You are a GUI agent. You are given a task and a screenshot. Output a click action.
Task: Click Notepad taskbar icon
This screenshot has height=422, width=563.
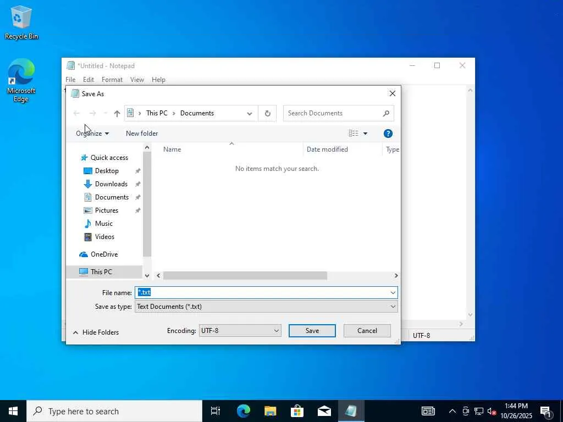pos(351,411)
